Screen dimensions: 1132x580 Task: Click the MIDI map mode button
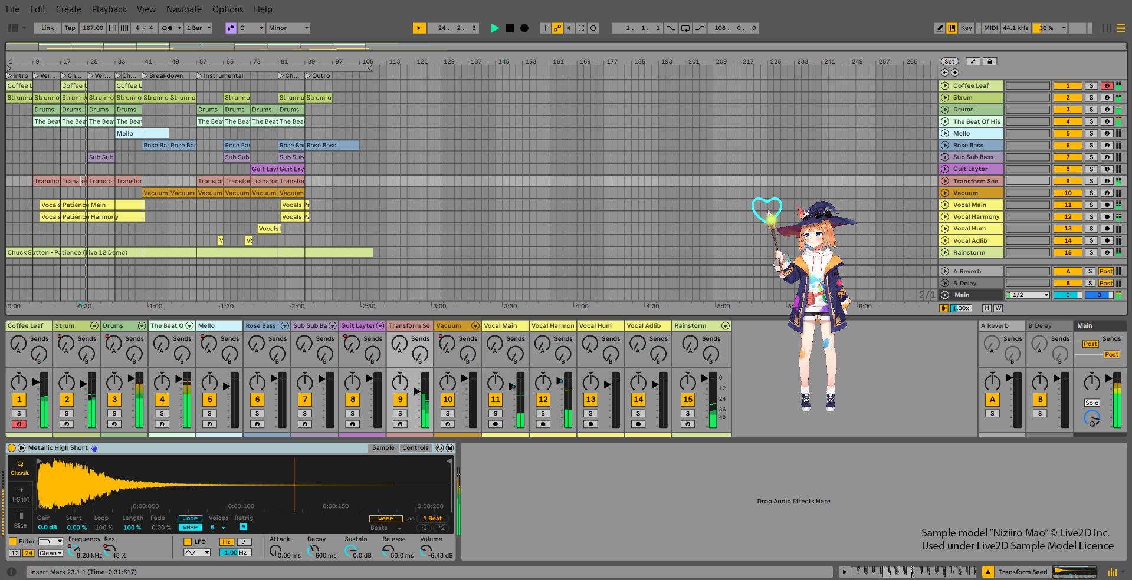pyautogui.click(x=991, y=28)
